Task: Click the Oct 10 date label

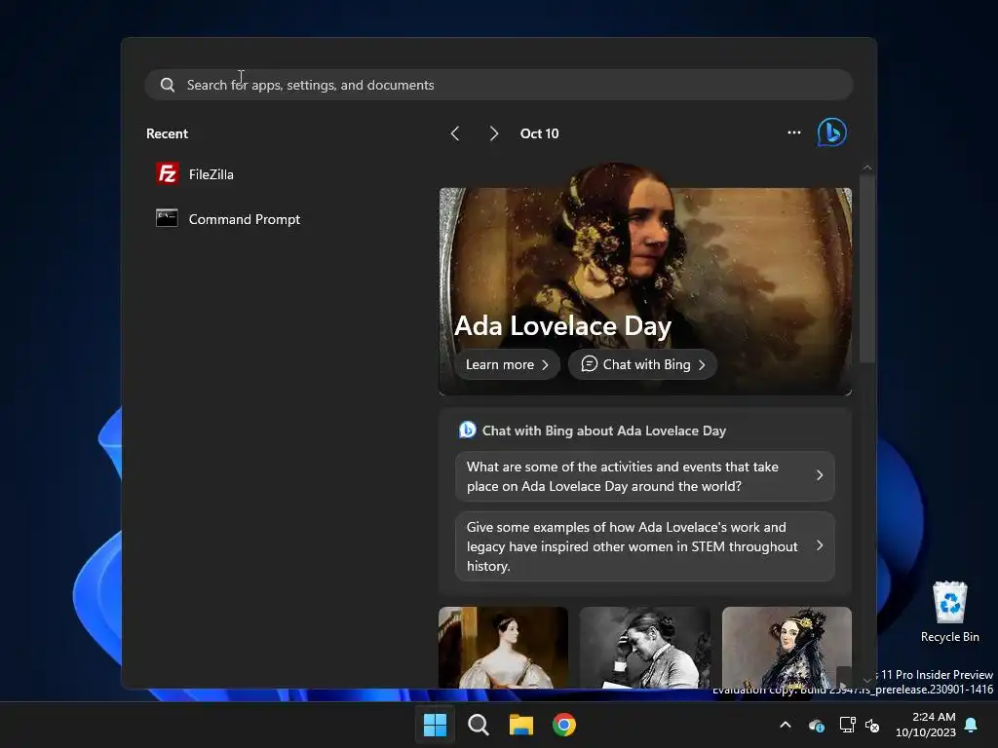Action: click(539, 133)
